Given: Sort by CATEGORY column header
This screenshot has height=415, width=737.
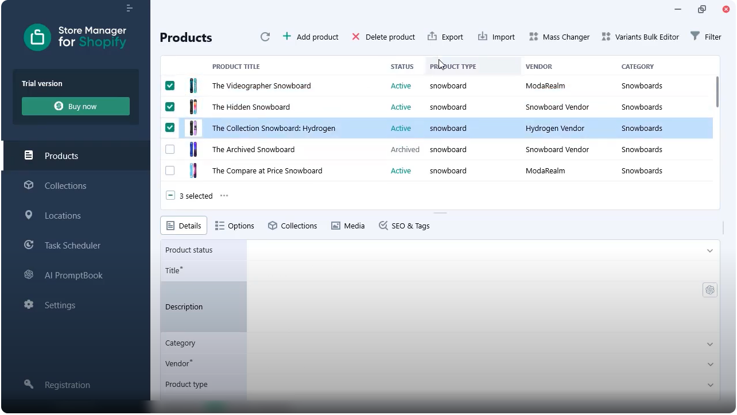Looking at the screenshot, I should 638,67.
